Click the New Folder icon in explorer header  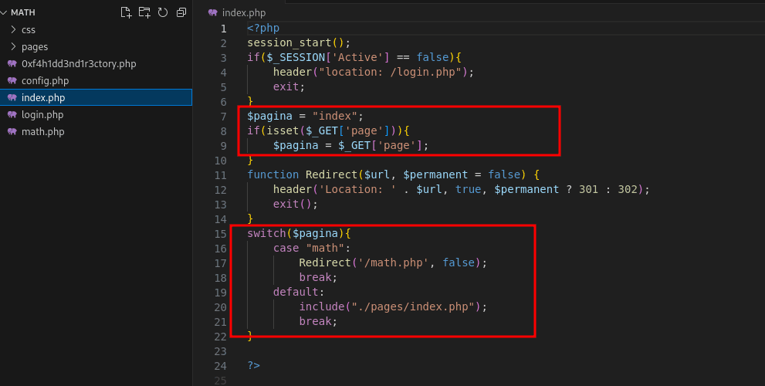144,12
